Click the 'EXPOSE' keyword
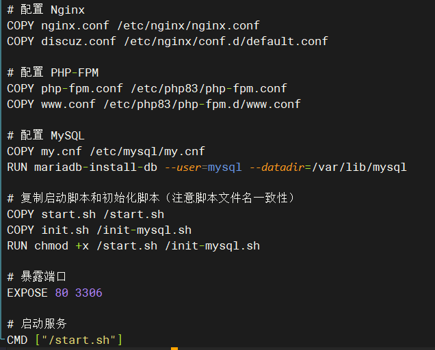Viewport: 435px width, 350px height. click(x=27, y=293)
